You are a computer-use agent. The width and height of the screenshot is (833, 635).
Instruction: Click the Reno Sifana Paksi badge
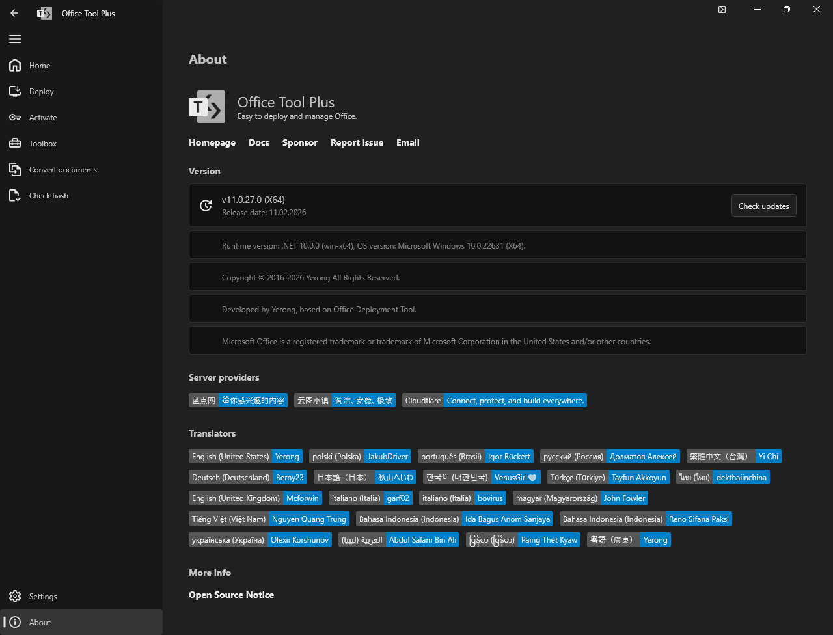point(646,519)
